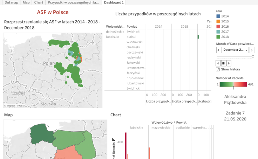Select the łęczyński powiat row
Viewport: 258px width, 159px height.
[x=133, y=73]
